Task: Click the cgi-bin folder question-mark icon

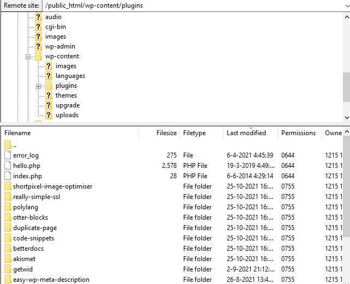Action: coord(38,27)
